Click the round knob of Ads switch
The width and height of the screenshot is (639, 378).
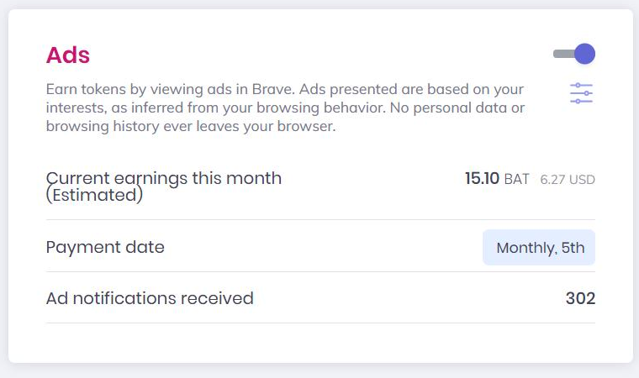click(585, 54)
